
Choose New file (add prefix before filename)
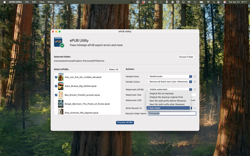(168, 101)
